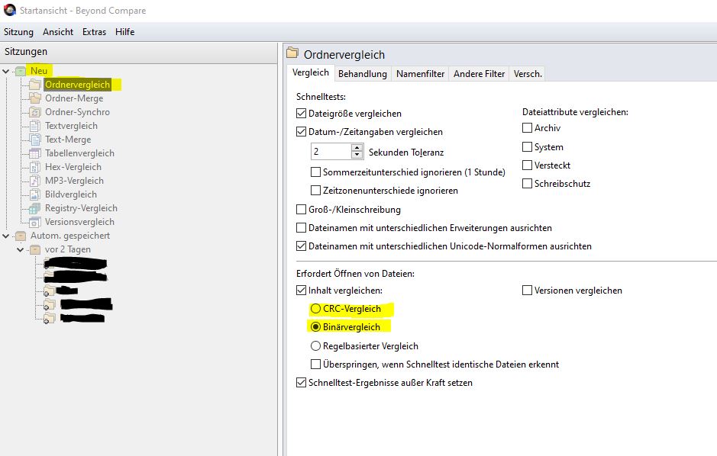The image size is (717, 456).
Task: Enable Versionen vergleichen checkbox
Action: [527, 291]
